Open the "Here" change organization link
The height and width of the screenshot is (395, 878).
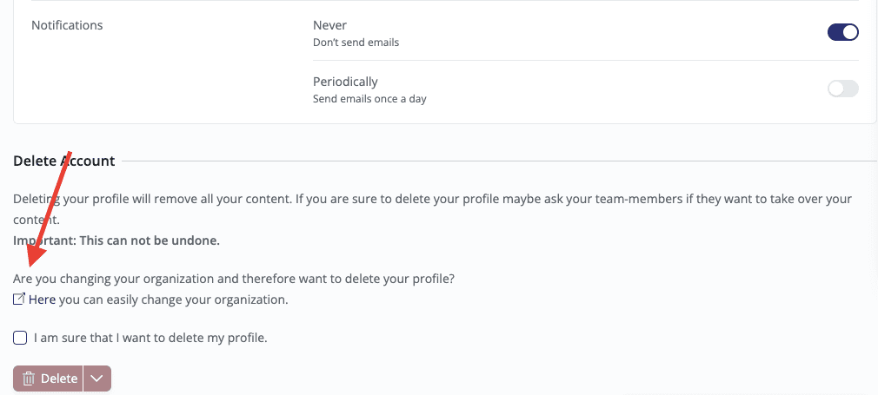tap(42, 300)
